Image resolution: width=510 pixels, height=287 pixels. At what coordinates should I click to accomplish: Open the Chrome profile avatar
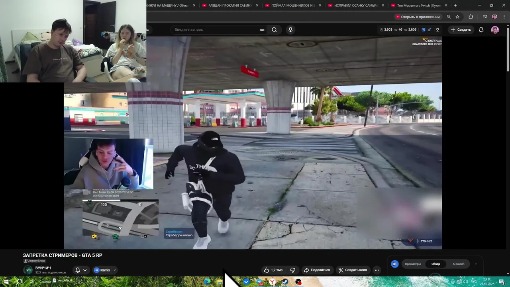tap(494, 17)
